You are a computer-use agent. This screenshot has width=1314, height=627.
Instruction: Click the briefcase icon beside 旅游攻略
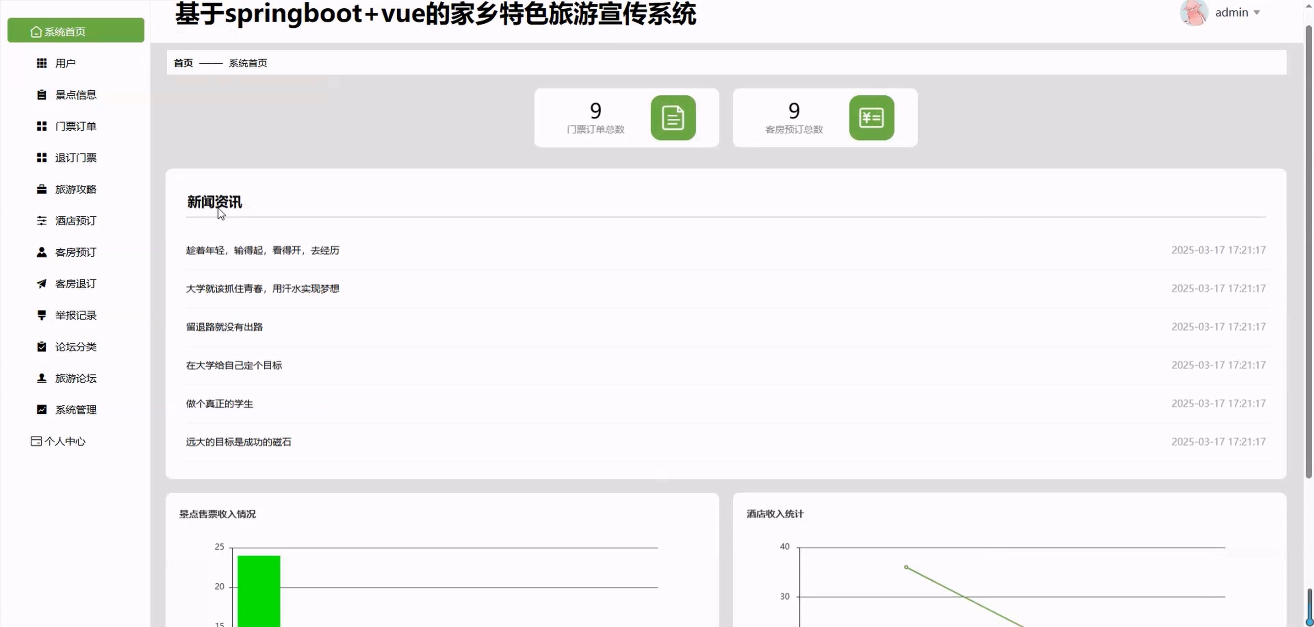click(x=42, y=189)
